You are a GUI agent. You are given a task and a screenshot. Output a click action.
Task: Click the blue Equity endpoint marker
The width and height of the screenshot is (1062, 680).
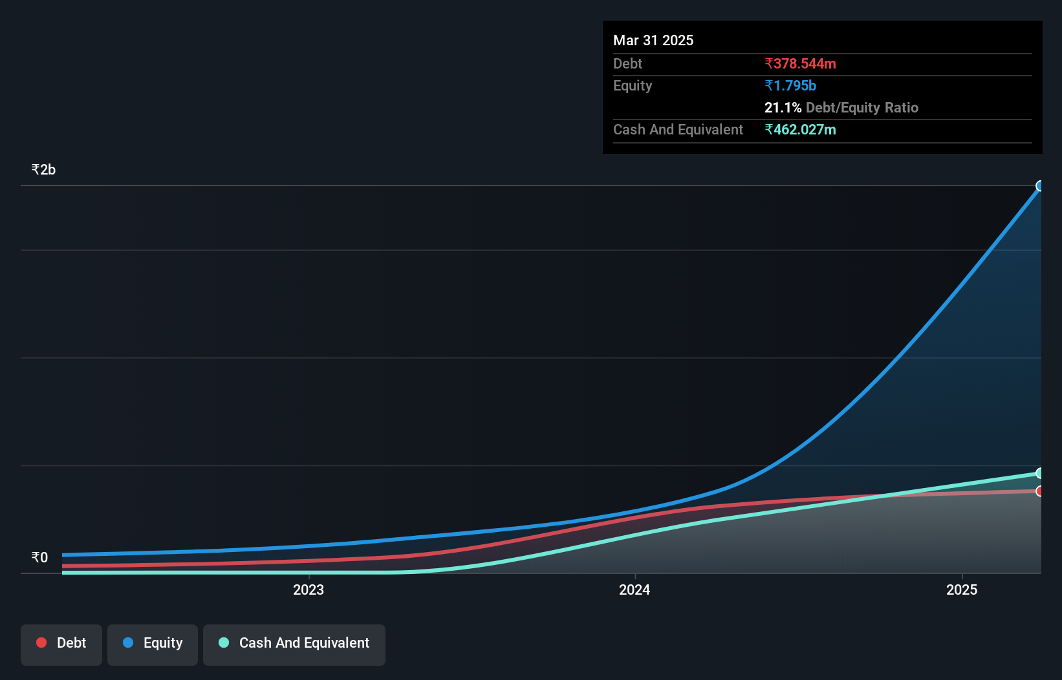[x=1040, y=186]
